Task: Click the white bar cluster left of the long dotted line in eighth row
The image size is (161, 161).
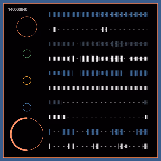Action: tap(58, 117)
